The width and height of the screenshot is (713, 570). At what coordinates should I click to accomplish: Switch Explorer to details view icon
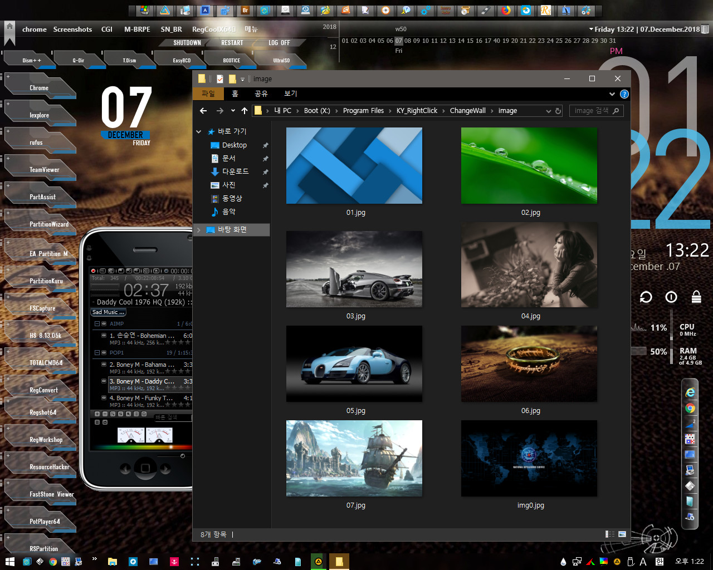(610, 534)
